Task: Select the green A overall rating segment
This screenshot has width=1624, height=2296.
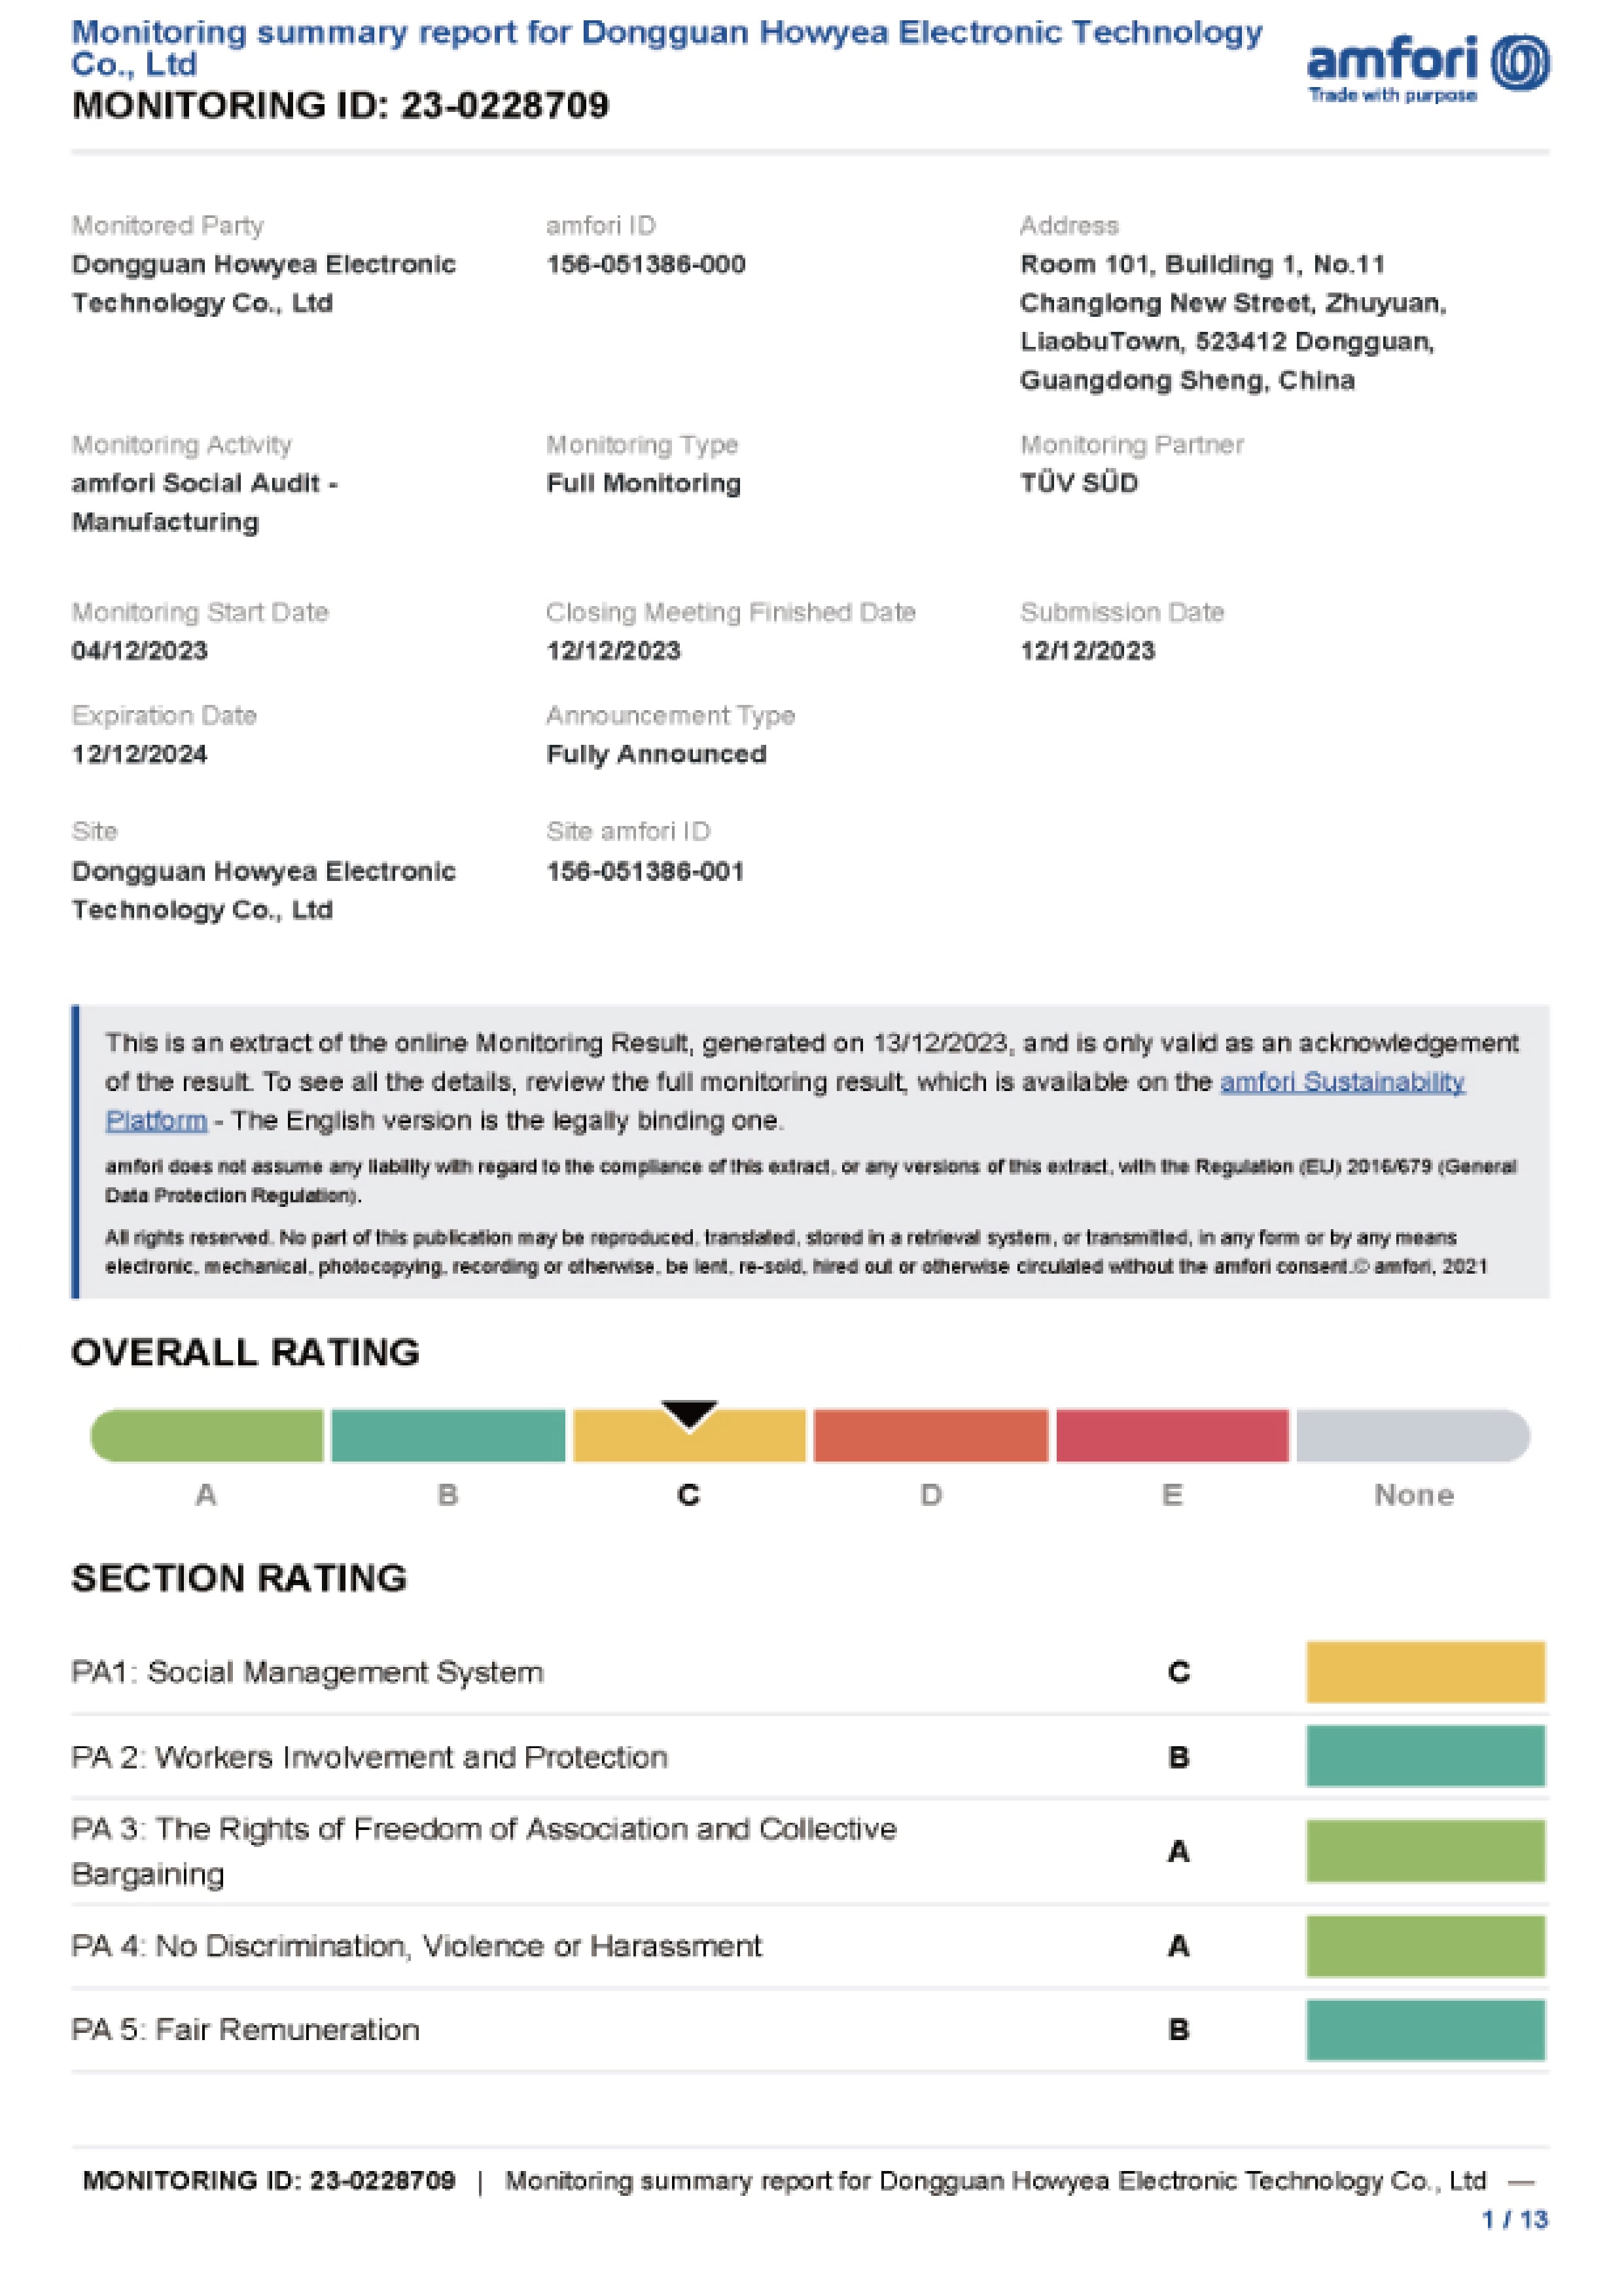Action: pos(207,1435)
